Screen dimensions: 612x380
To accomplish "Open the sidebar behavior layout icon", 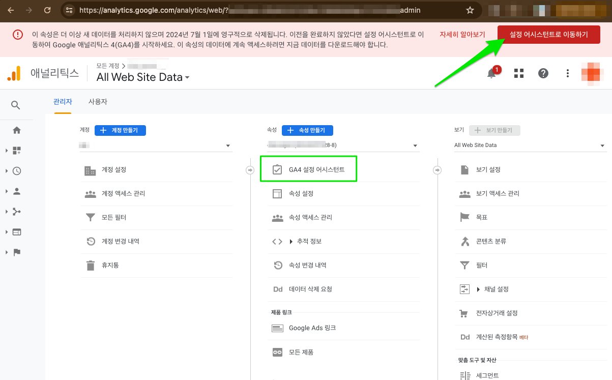I will (17, 232).
